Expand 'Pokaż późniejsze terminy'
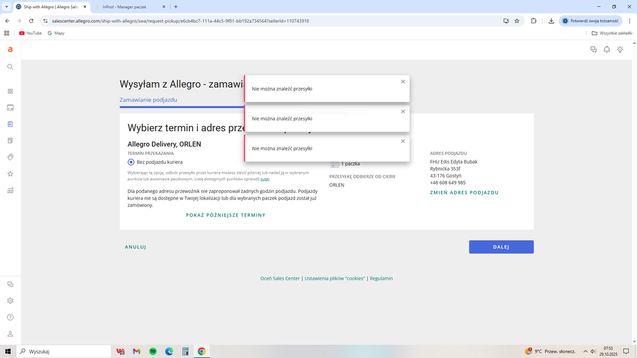 (226, 215)
